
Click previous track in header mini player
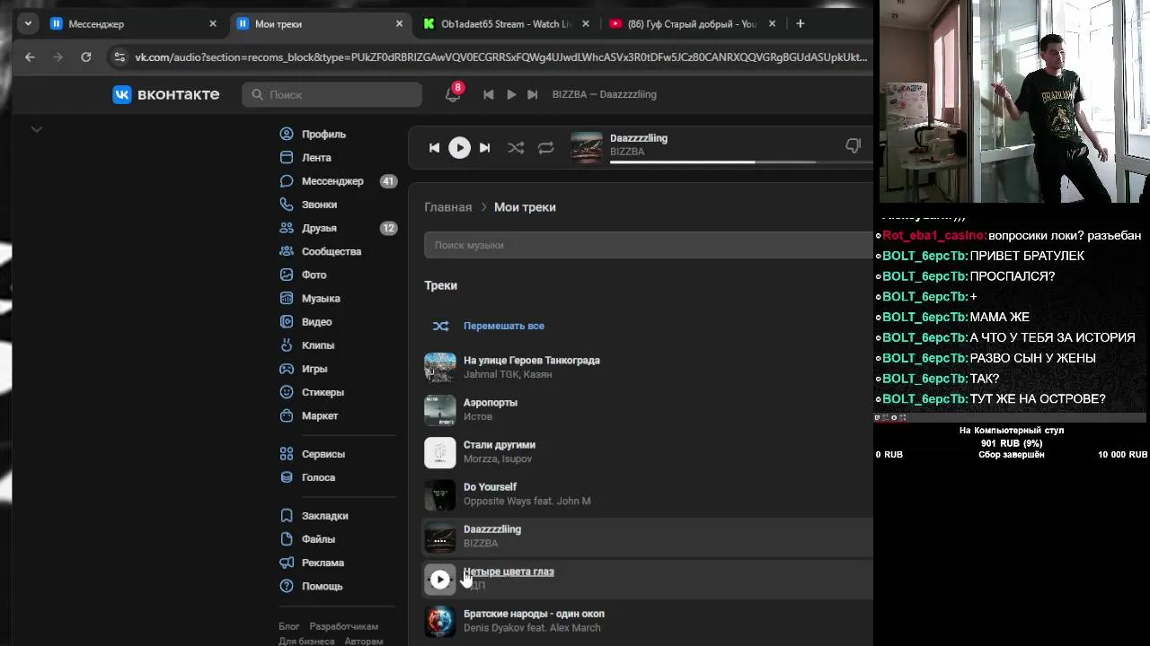coord(488,94)
